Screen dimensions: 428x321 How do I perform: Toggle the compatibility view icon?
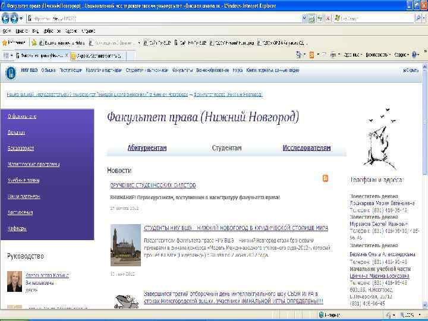tap(311, 18)
